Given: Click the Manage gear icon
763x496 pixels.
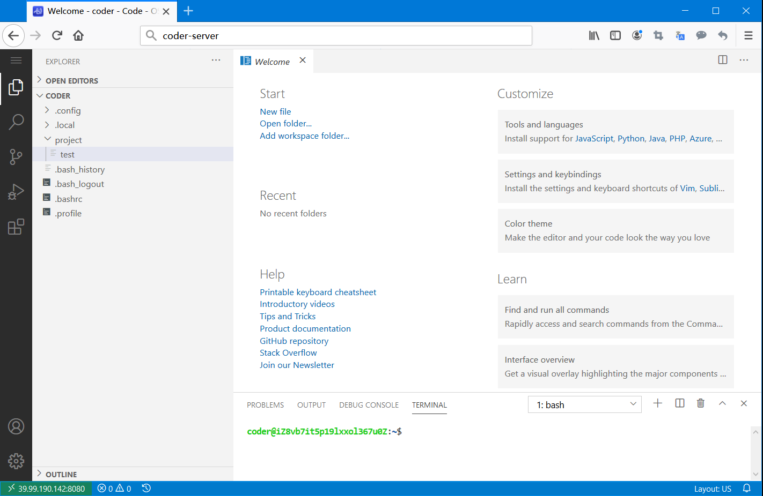Looking at the screenshot, I should click(16, 461).
